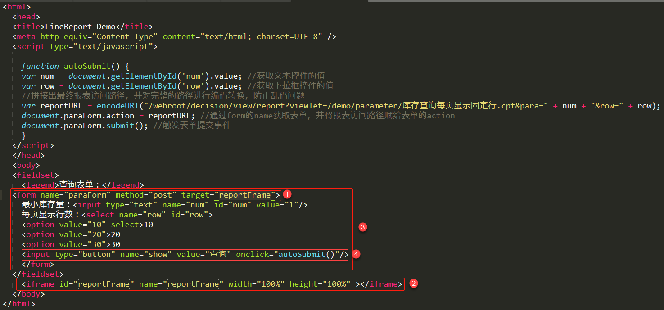
Task: Click the opening html tag line
Action: click(17, 7)
